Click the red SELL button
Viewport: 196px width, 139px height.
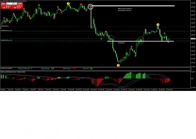click(x=3, y=4)
